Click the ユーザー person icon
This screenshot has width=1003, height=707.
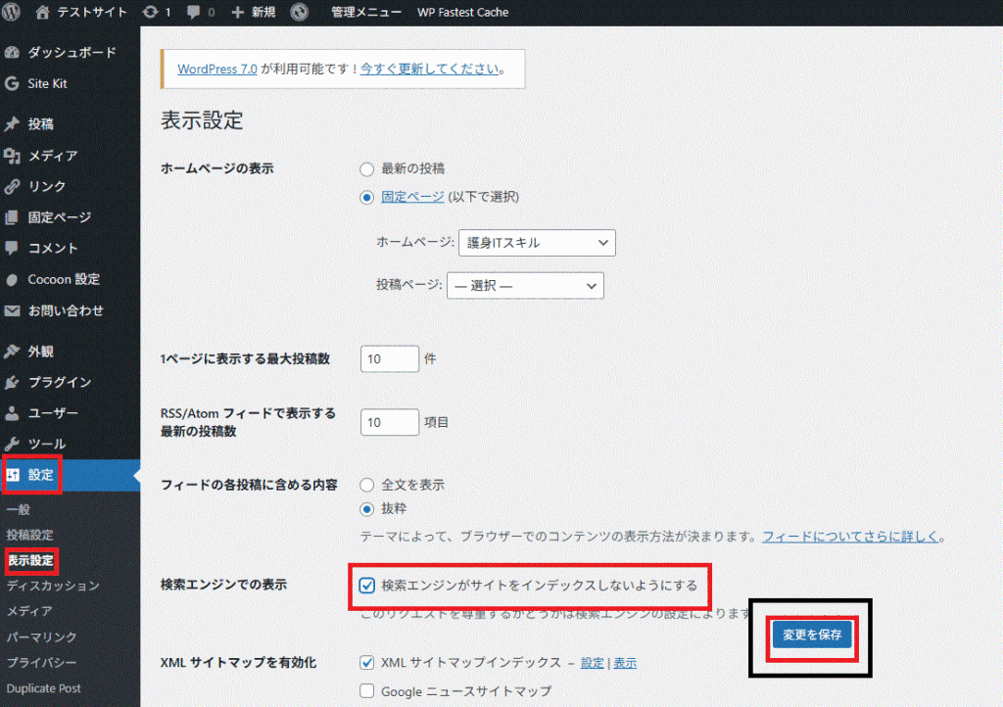click(x=12, y=413)
